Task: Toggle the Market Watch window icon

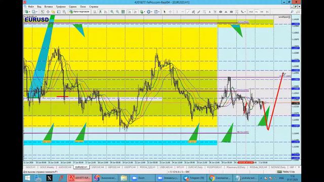Action: (x=43, y=12)
